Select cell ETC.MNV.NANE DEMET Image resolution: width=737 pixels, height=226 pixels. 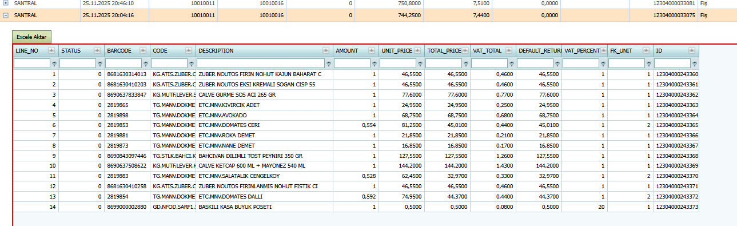point(264,146)
